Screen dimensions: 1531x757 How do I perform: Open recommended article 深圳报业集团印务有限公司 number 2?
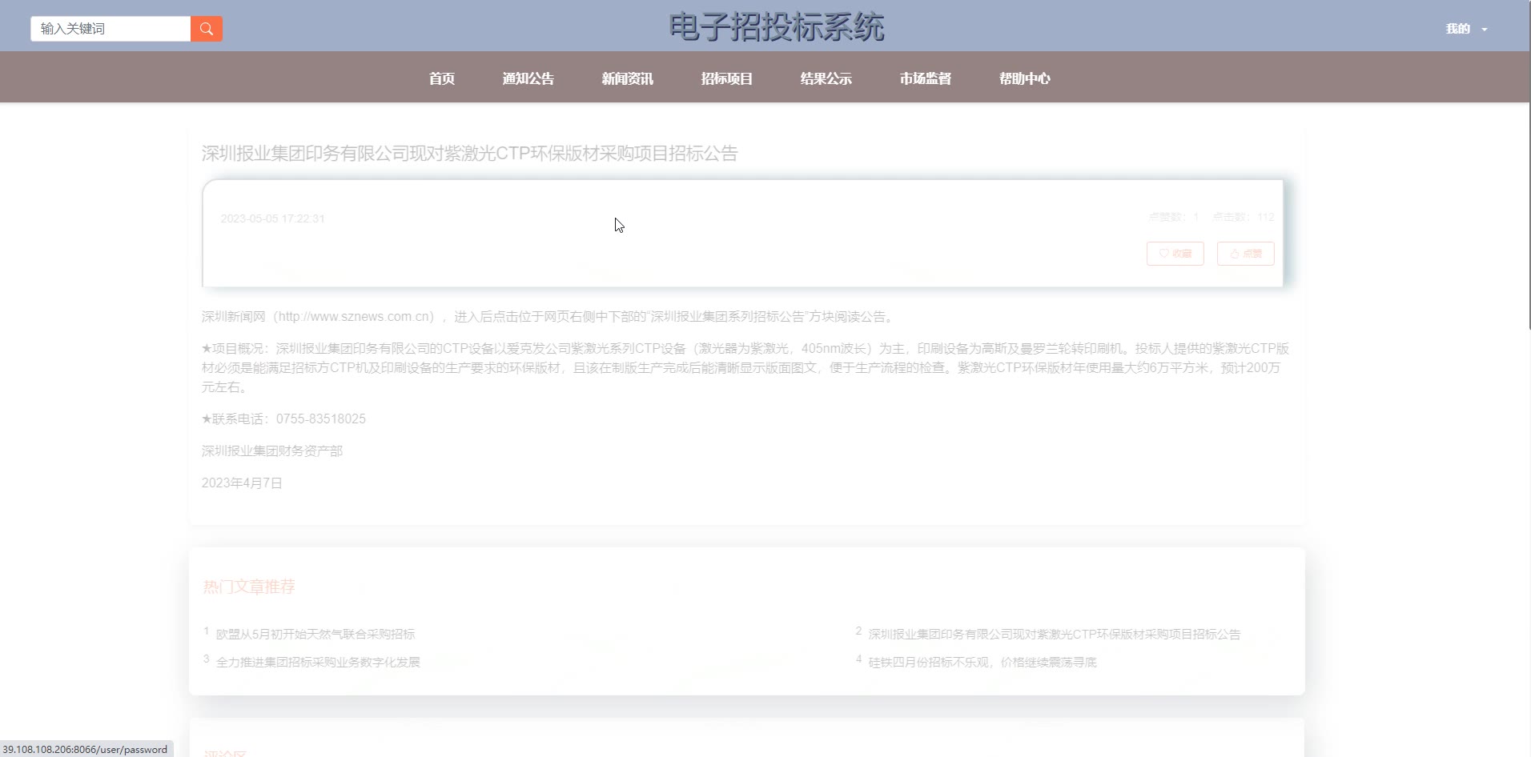(x=1055, y=634)
